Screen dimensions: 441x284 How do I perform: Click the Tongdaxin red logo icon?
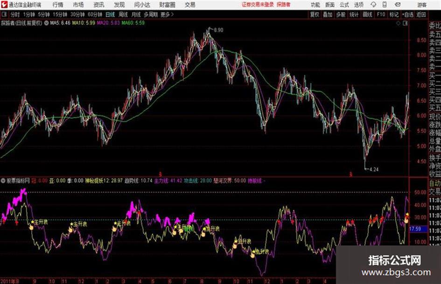pos(4,5)
